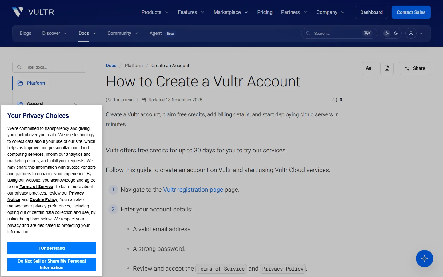Click the Contact Sales button
443x277 pixels.
click(411, 12)
